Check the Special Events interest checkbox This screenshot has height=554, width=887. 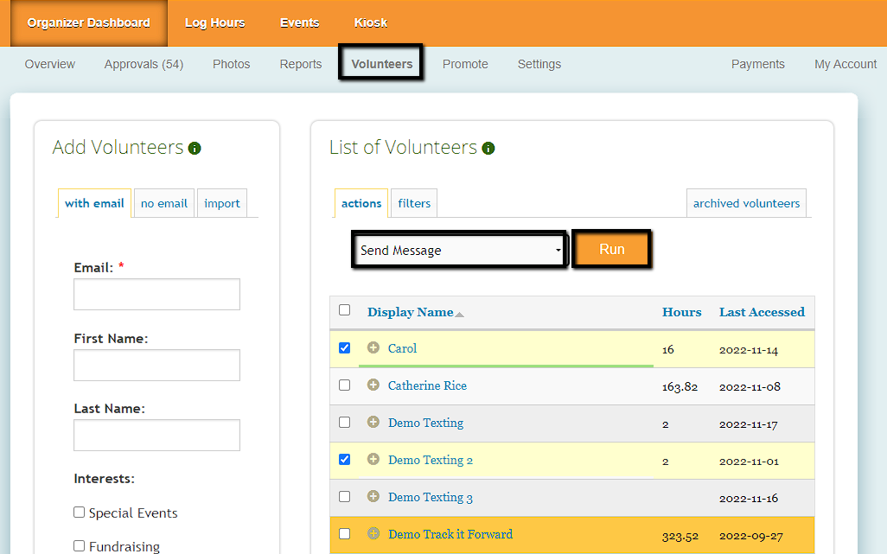click(x=80, y=513)
